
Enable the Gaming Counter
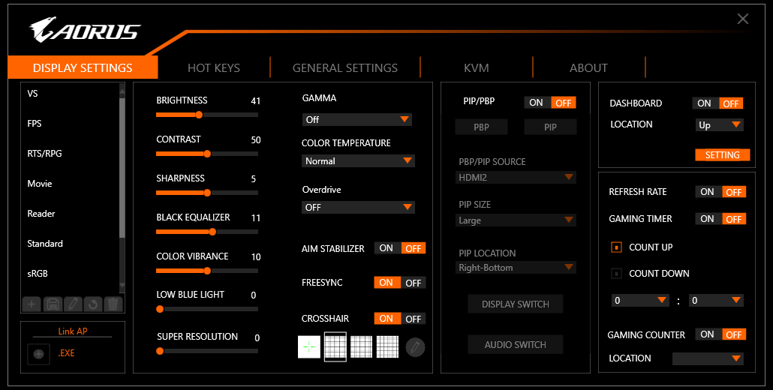(x=708, y=334)
